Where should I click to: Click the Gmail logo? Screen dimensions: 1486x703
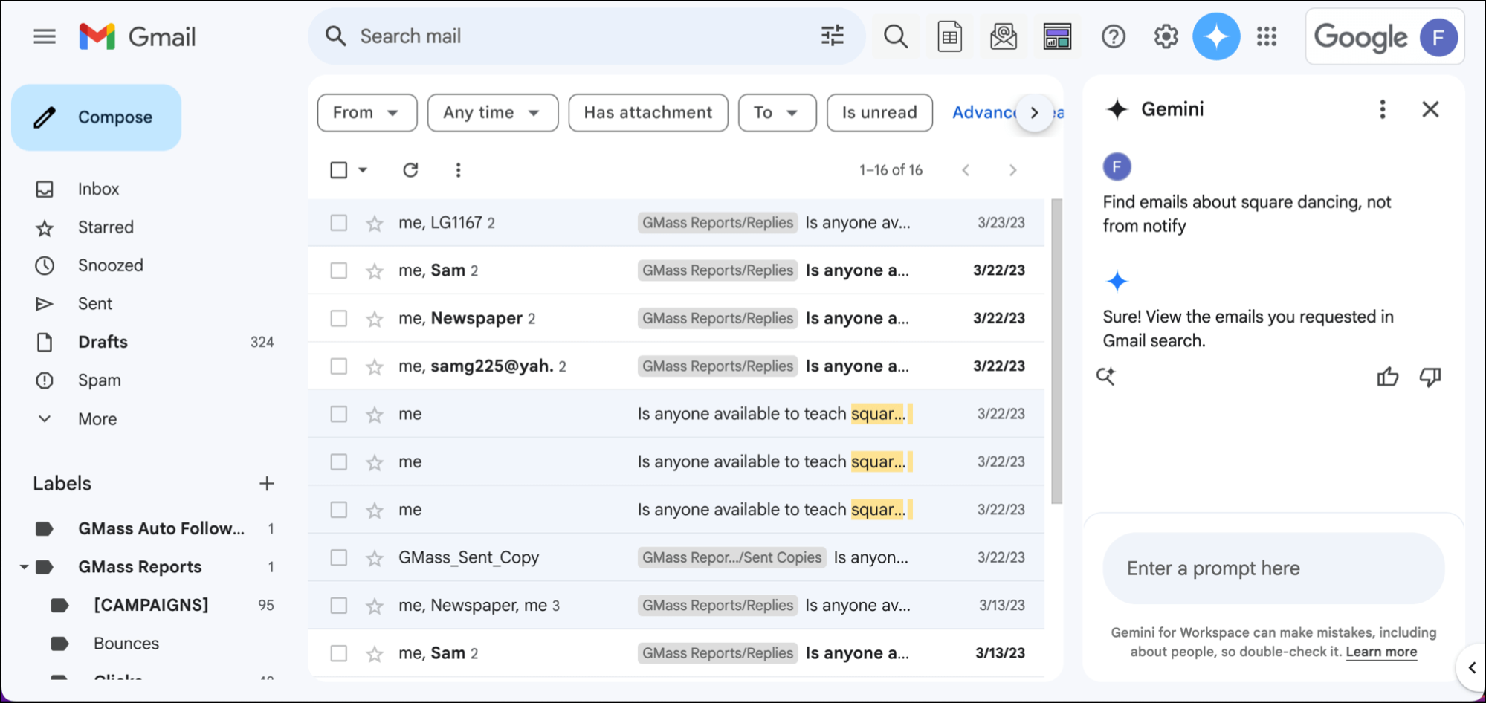[x=138, y=36]
